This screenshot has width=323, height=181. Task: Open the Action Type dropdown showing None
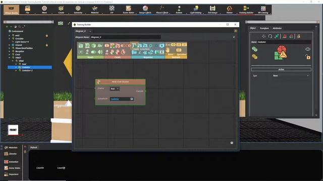click(291, 76)
